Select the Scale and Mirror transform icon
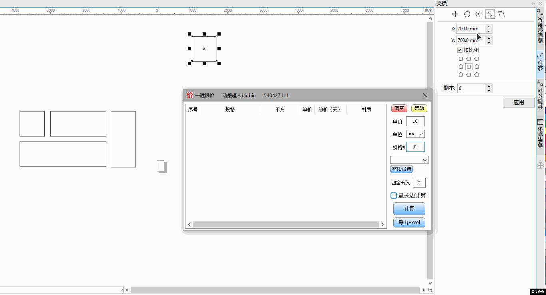 478,14
